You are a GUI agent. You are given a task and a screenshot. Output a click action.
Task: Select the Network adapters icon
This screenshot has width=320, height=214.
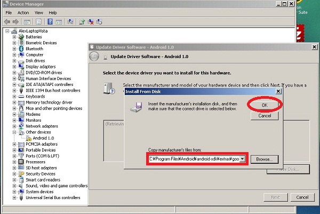tap(21, 126)
